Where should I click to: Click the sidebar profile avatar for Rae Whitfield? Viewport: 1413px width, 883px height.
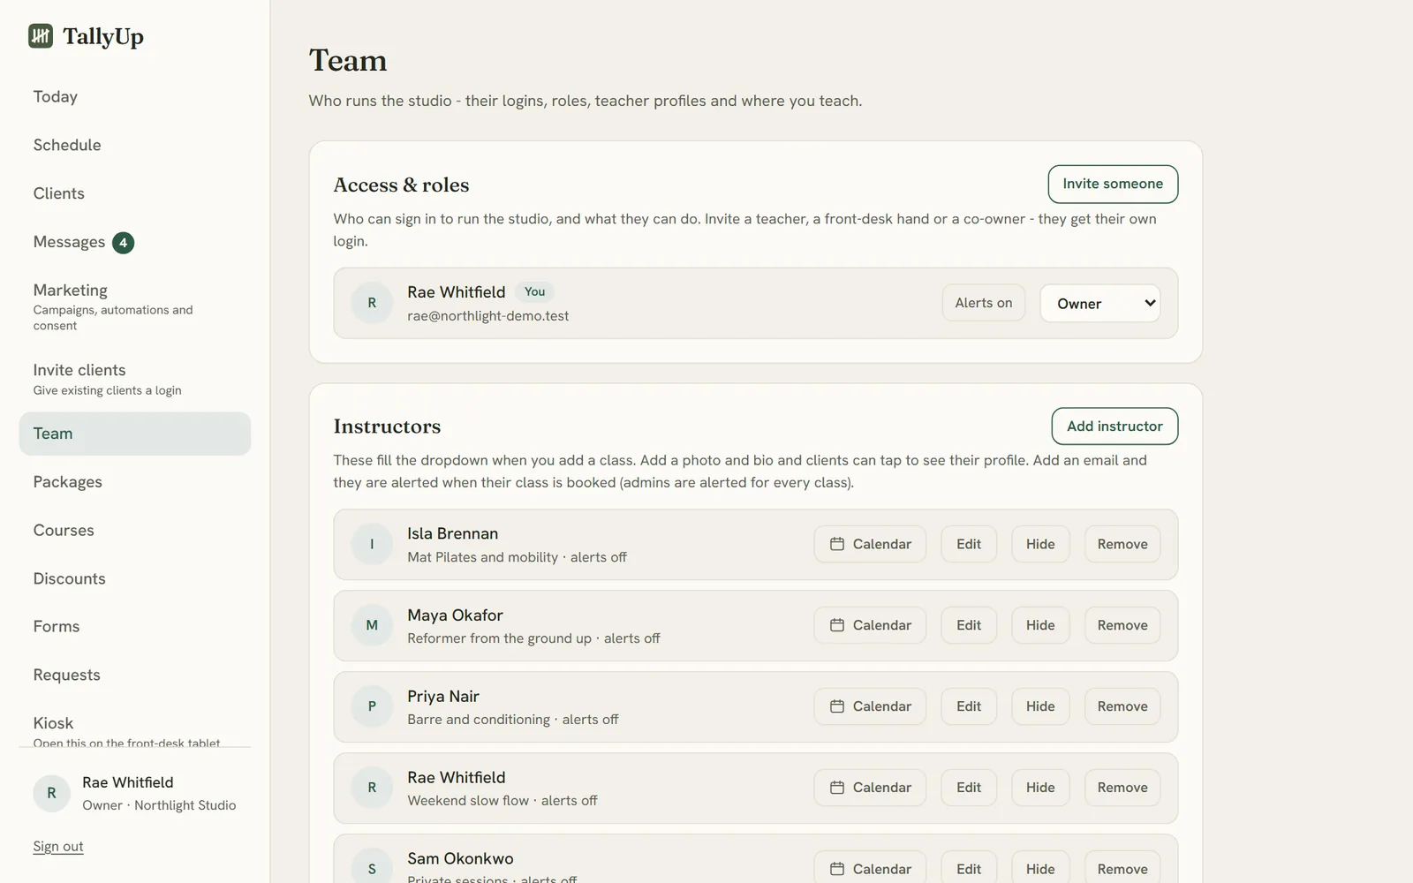[51, 793]
